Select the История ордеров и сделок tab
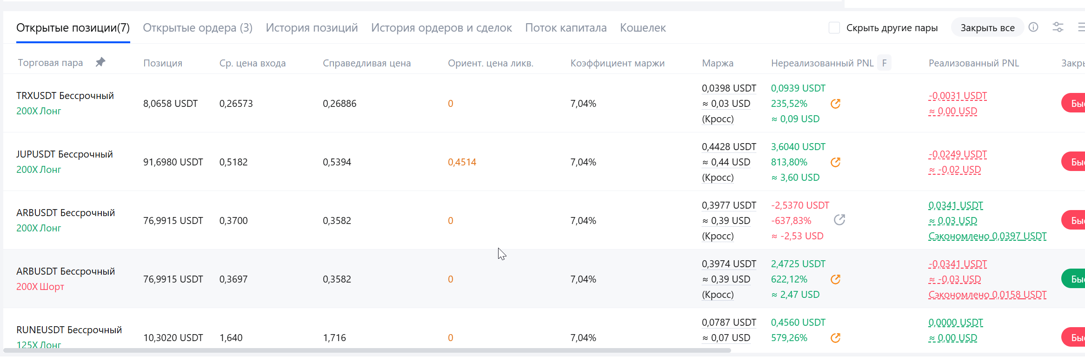Viewport: 1085px width, 362px height. click(441, 28)
